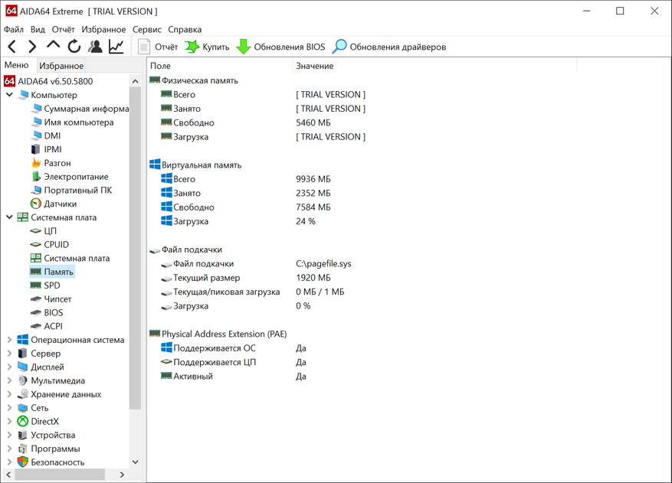Click the DirectX Xbox logo icon
The width and height of the screenshot is (672, 483).
point(23,421)
